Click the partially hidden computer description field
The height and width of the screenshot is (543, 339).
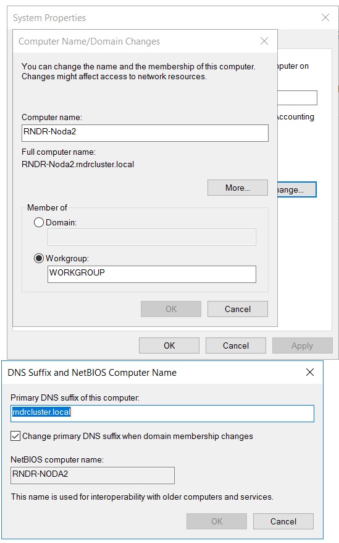coord(297,98)
